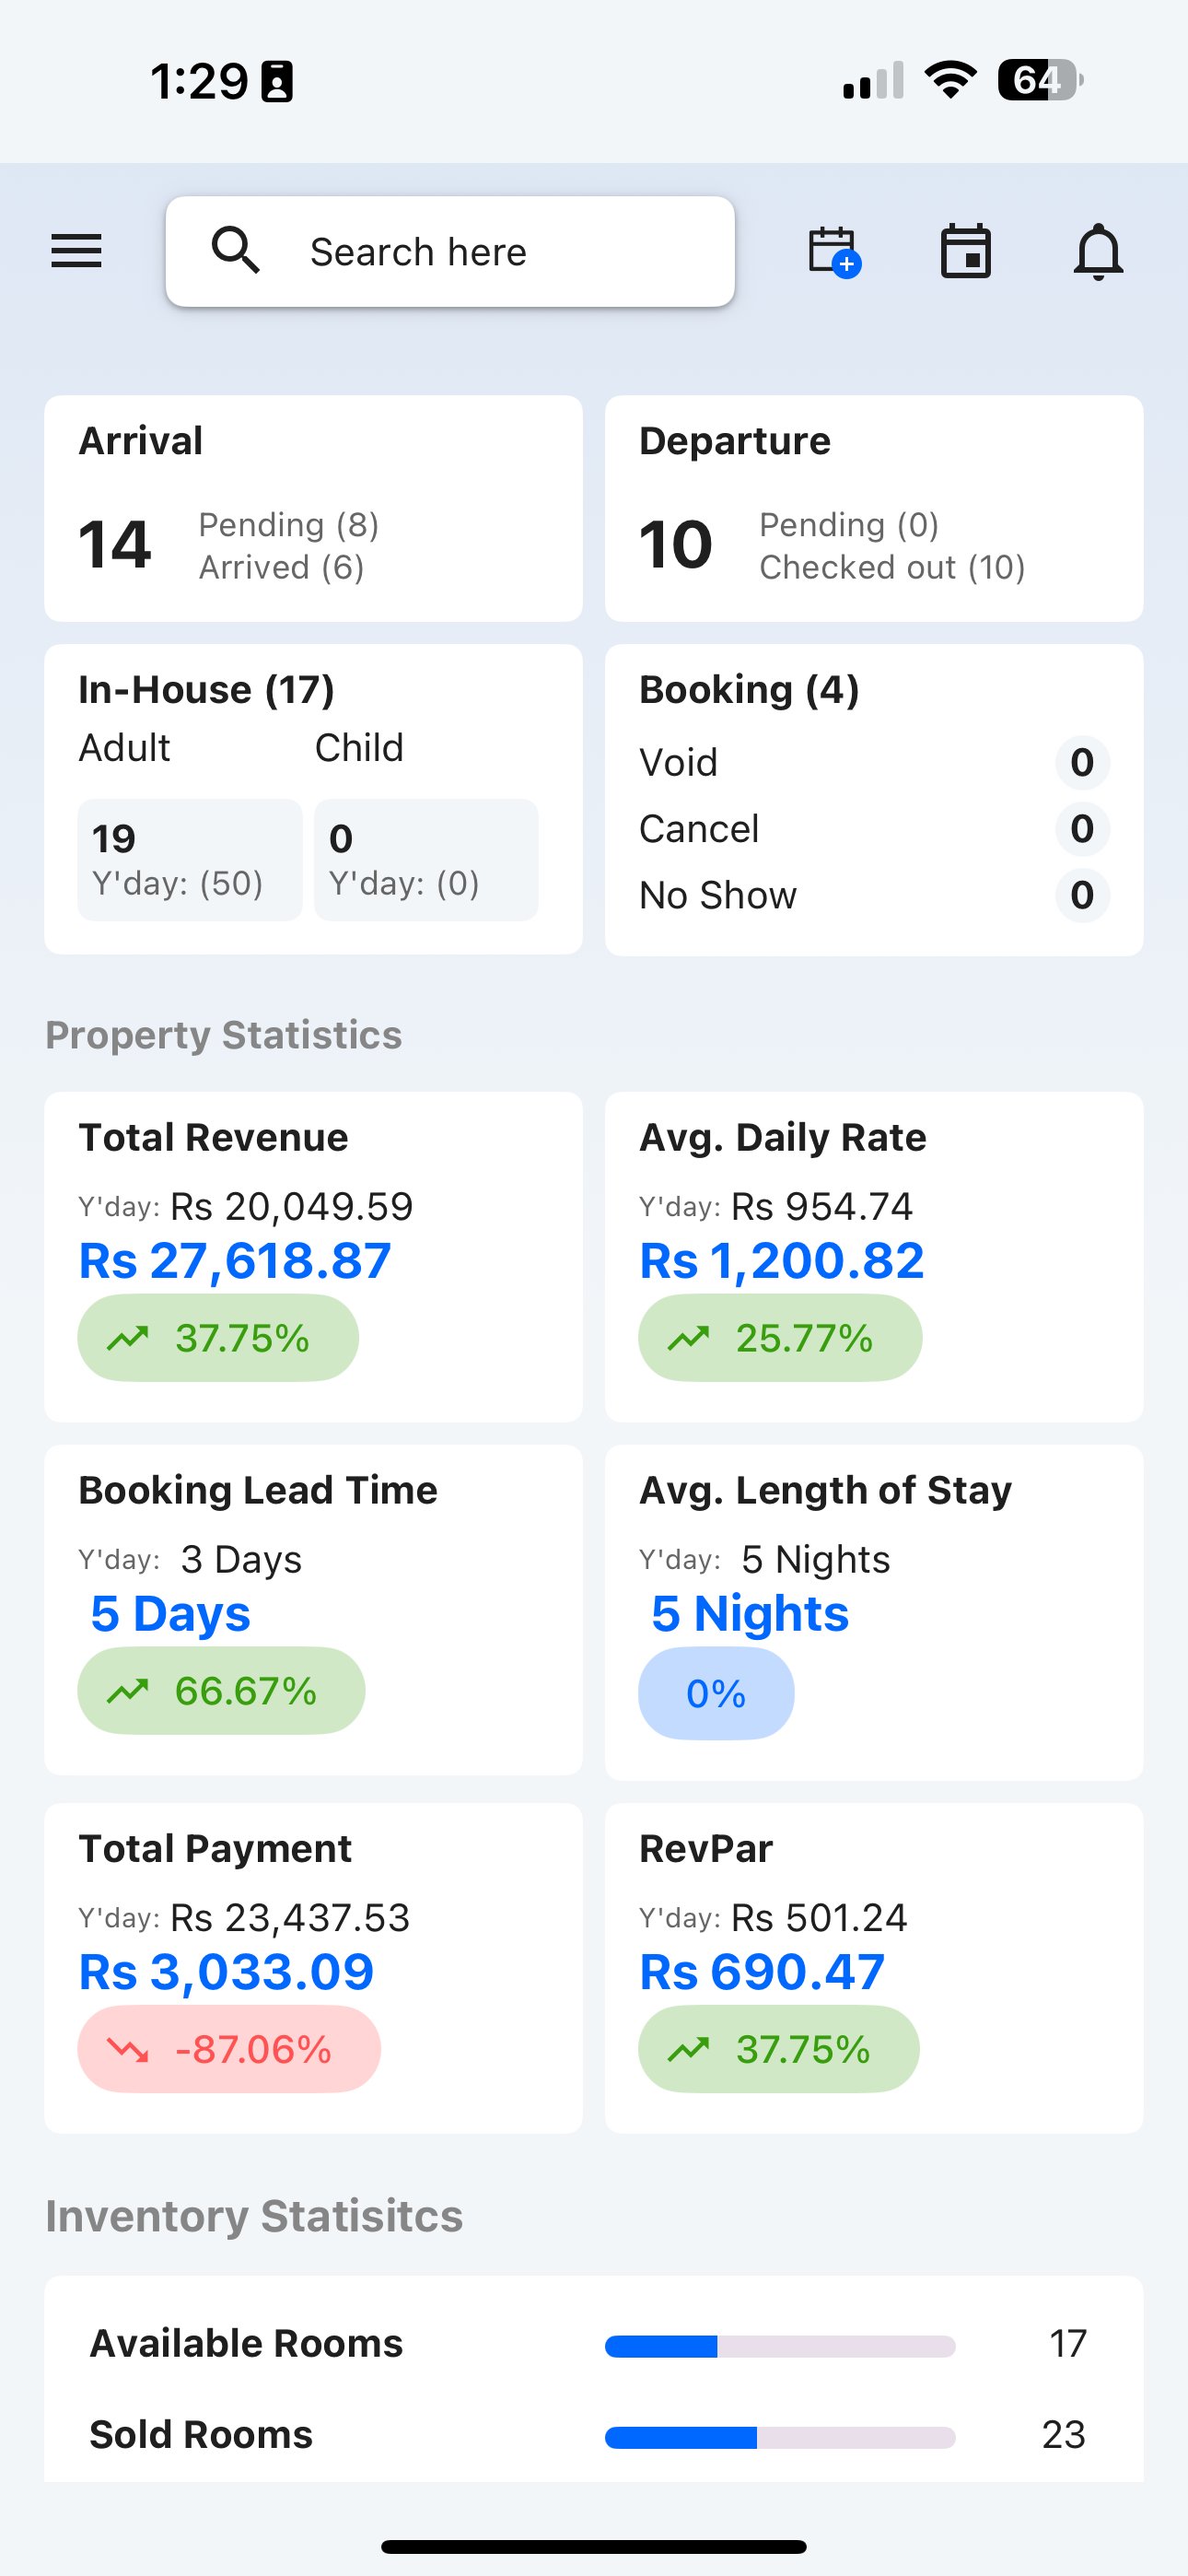The image size is (1188, 2576).
Task: Tap the No Show count badge
Action: 1081,895
